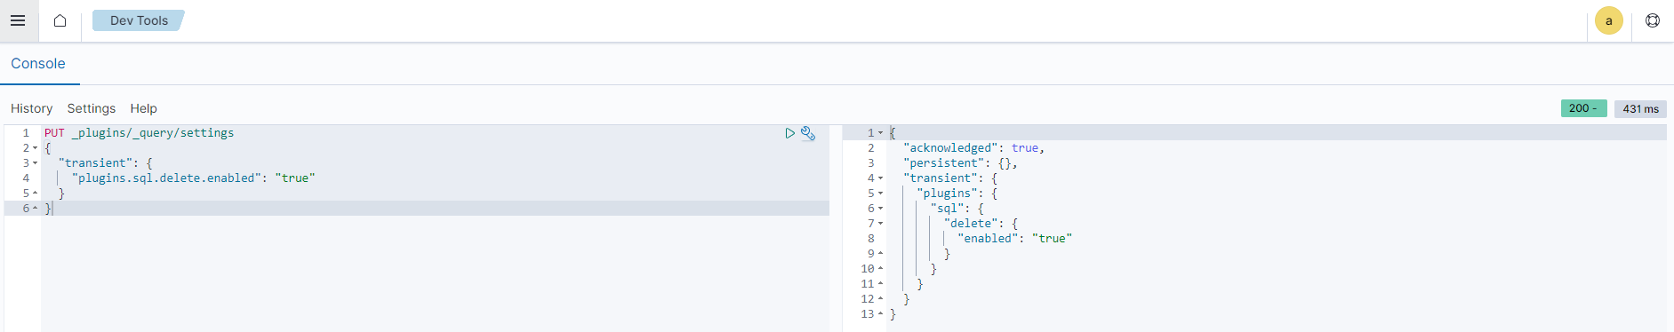The image size is (1674, 332).
Task: Collapse editor fold arrow on line 2
Action: coord(36,148)
